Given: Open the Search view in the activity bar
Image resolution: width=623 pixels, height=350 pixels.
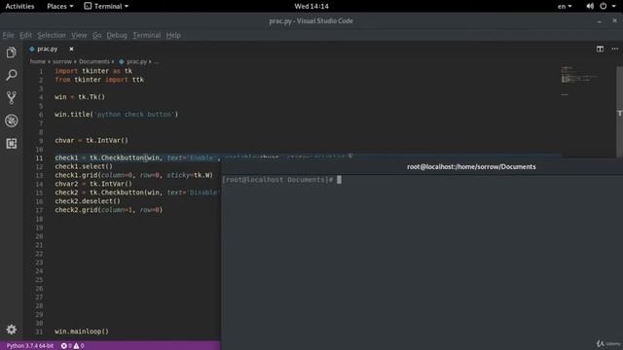Looking at the screenshot, I should pos(11,75).
